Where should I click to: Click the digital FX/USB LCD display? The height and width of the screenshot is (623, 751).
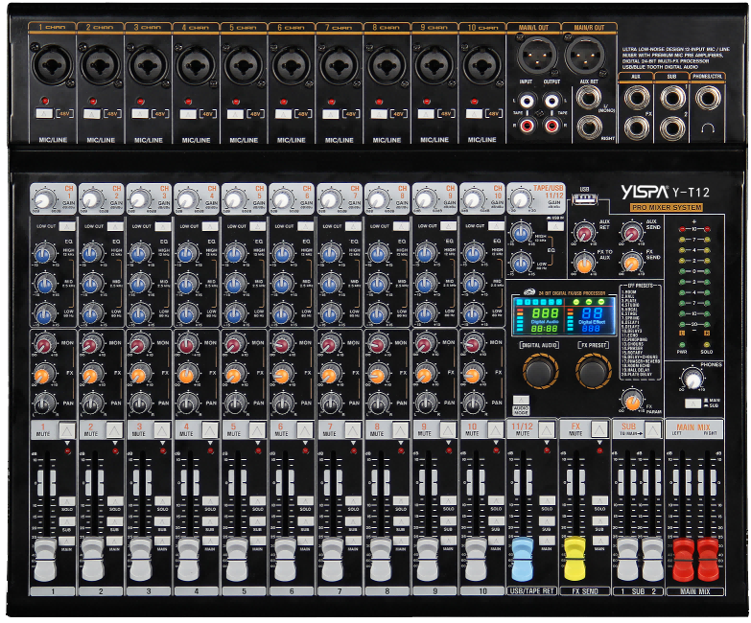(564, 315)
